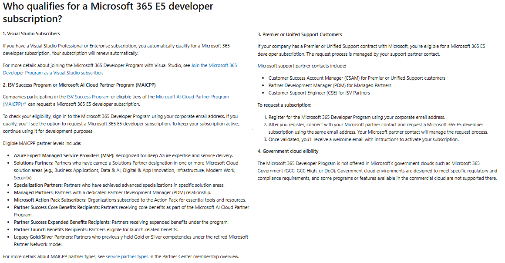The height and width of the screenshot is (263, 505).
Task: Click step 1 Register for the Developer Program
Action: point(357,117)
